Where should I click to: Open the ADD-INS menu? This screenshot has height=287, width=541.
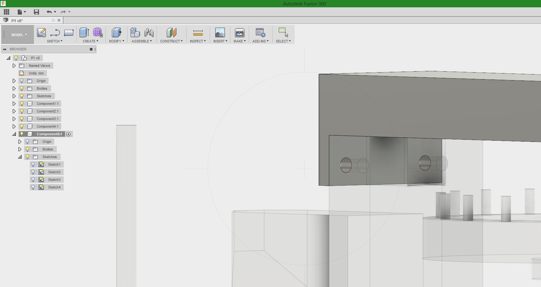tap(260, 41)
